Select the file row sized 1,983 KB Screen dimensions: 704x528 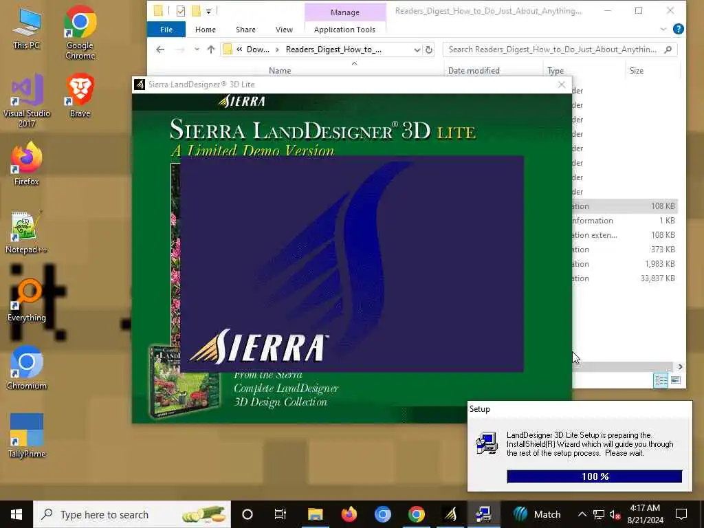(x=624, y=264)
